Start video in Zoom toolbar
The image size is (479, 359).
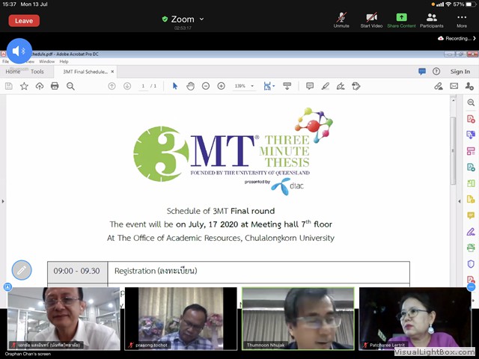pyautogui.click(x=371, y=20)
